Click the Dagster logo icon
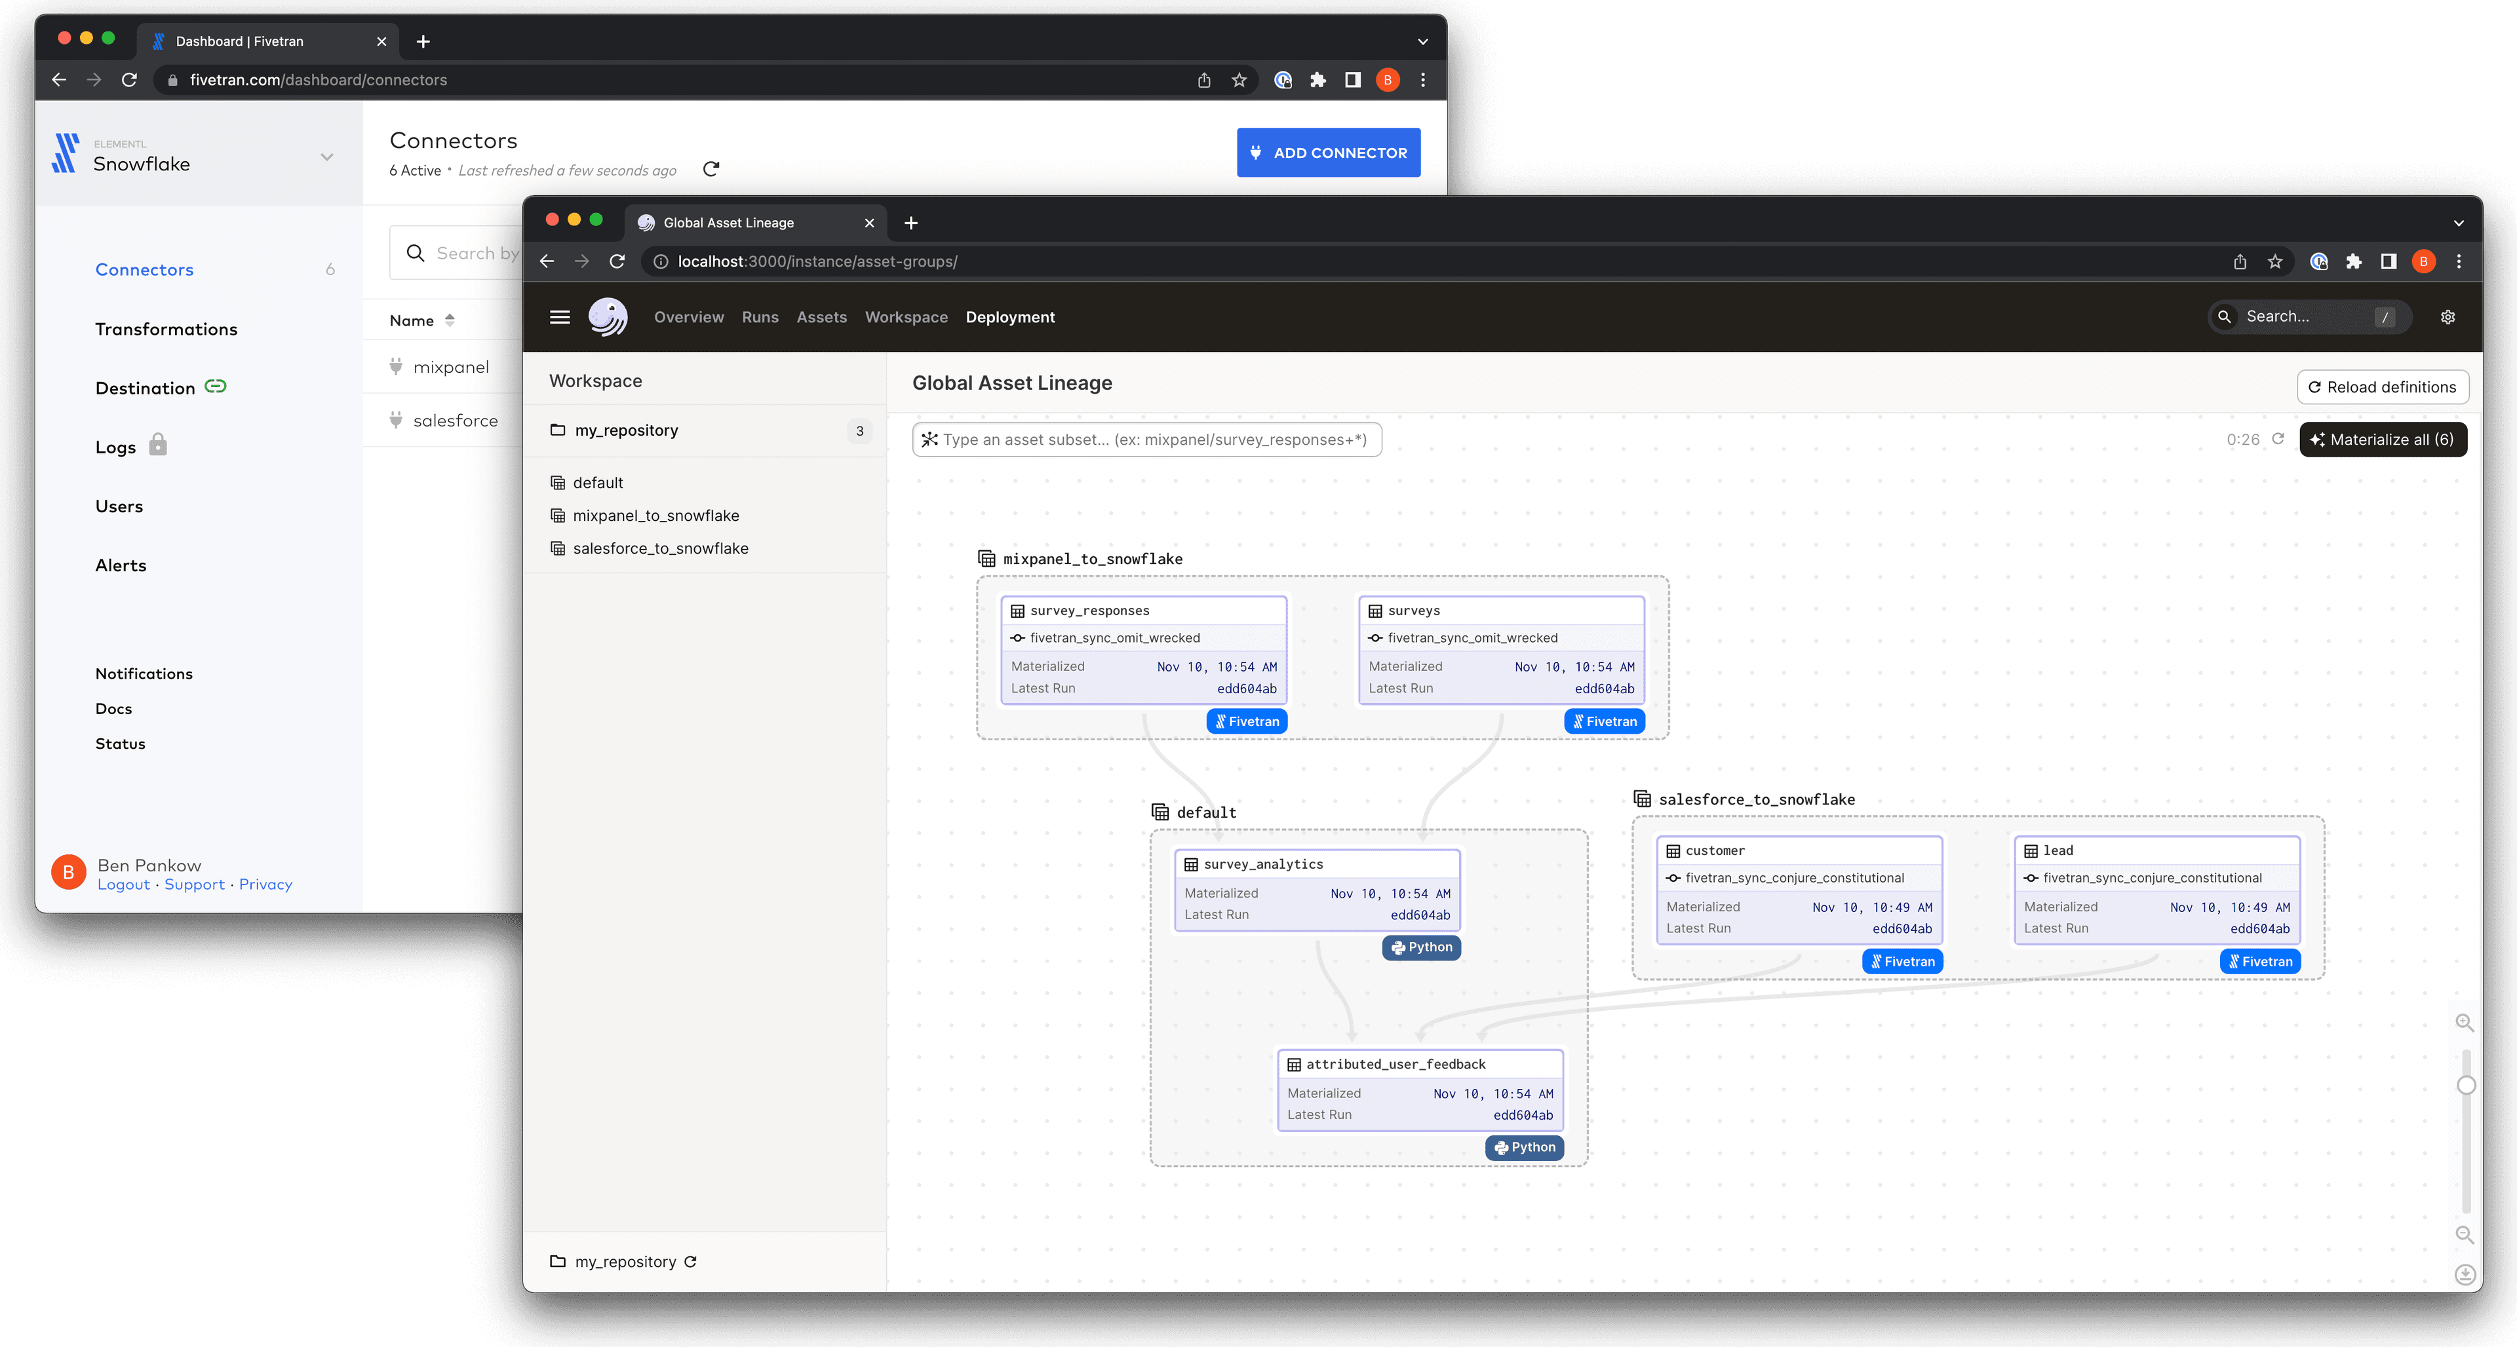Screen dimensions: 2517x1347 [x=607, y=316]
